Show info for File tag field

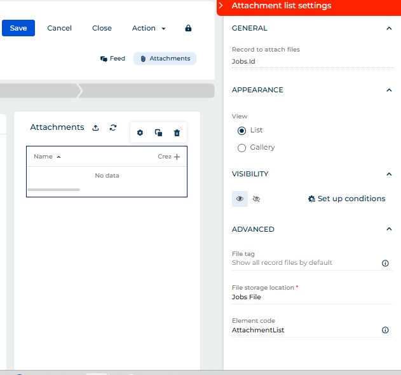click(385, 263)
